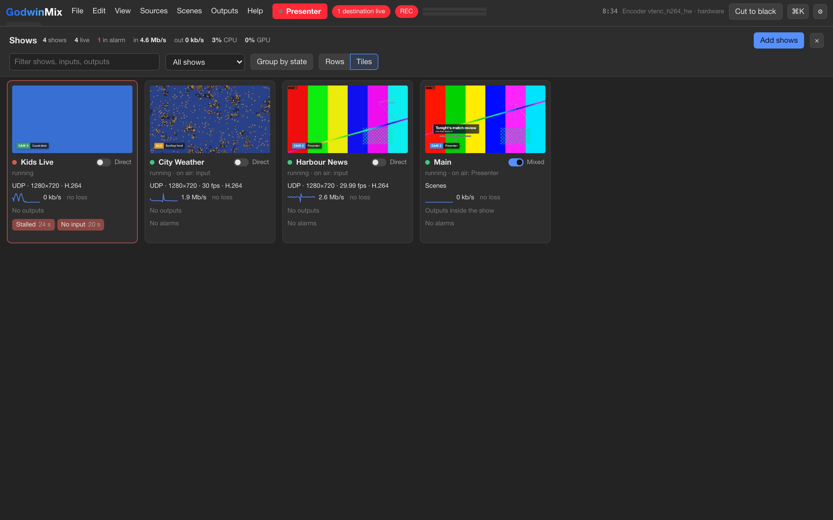
Task: Click the Main show bitrate sparkline
Action: (x=439, y=197)
